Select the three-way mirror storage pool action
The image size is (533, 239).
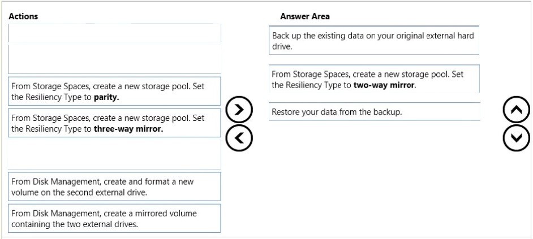(x=114, y=123)
